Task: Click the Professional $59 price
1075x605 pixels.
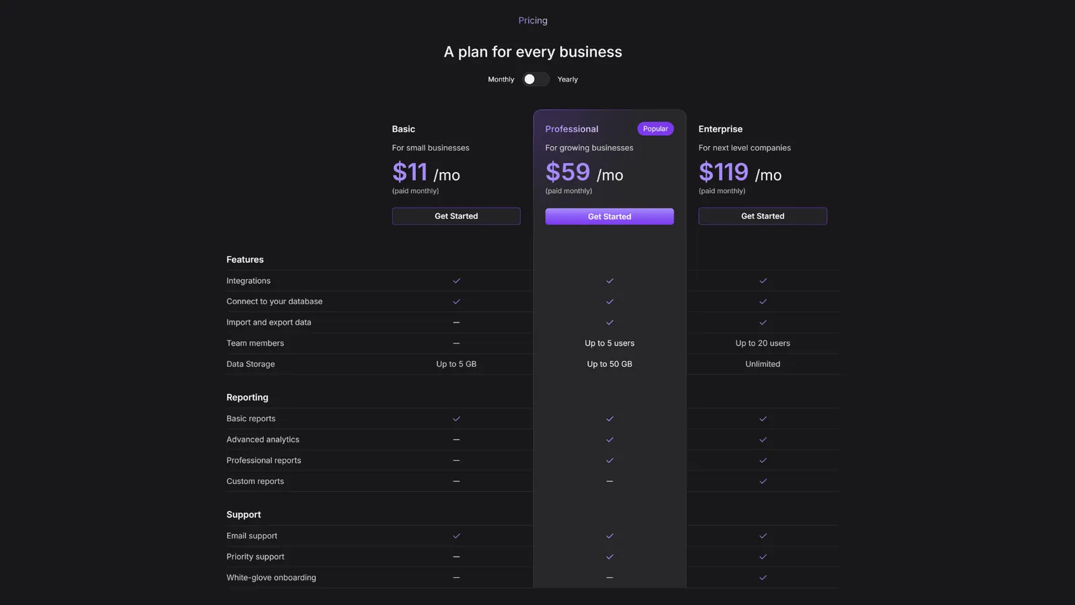Action: click(568, 172)
